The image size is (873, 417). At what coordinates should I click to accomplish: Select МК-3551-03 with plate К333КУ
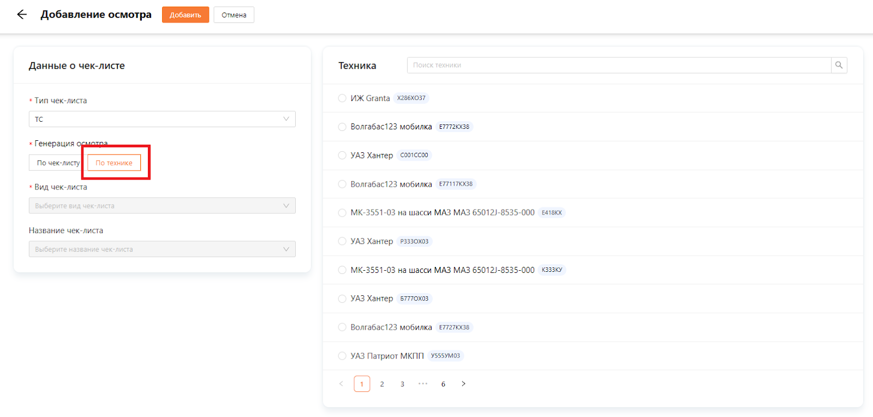[x=342, y=270]
